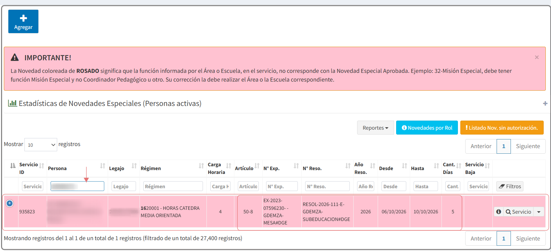The height and width of the screenshot is (252, 551).
Task: Click the Agregar plus button
Action: click(x=23, y=22)
